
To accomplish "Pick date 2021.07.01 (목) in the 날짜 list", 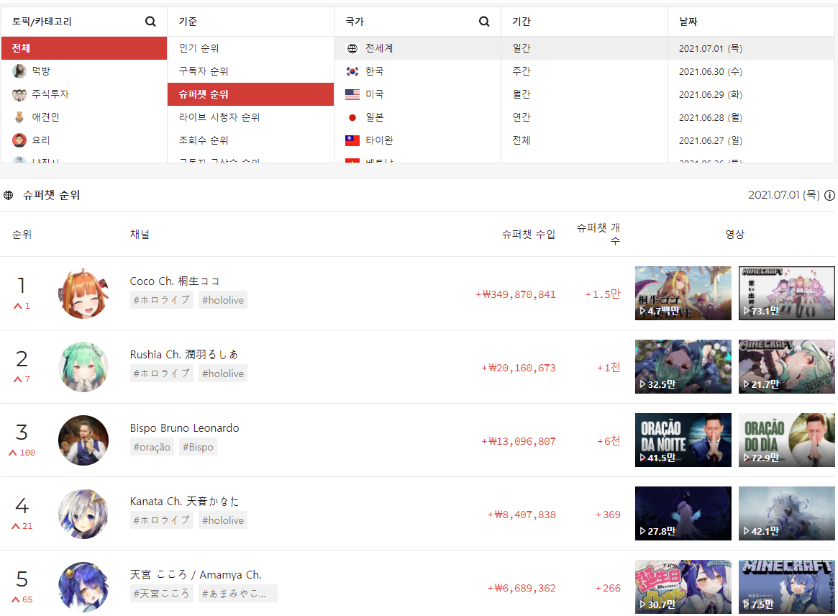I will coord(751,48).
